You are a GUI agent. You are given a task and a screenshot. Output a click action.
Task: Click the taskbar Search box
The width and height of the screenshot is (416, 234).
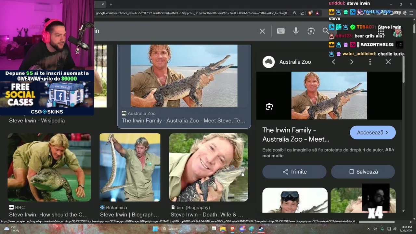184,229
